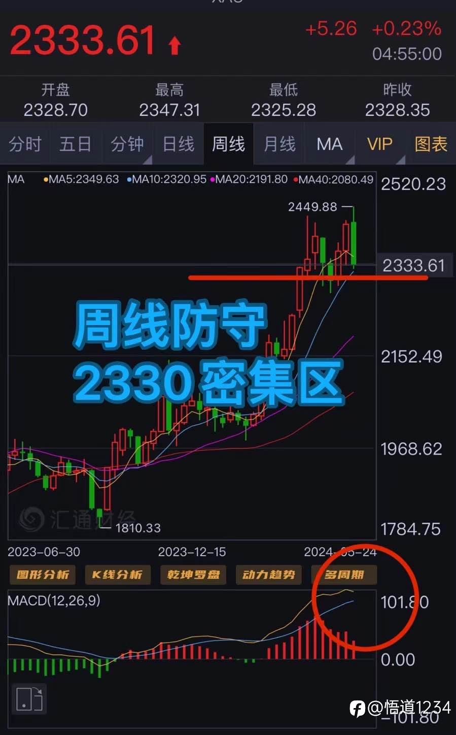Open the 多周期 multi-period view
Viewport: 456px width, 735px height.
[x=344, y=574]
